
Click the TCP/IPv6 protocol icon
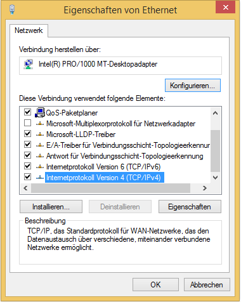(40, 167)
